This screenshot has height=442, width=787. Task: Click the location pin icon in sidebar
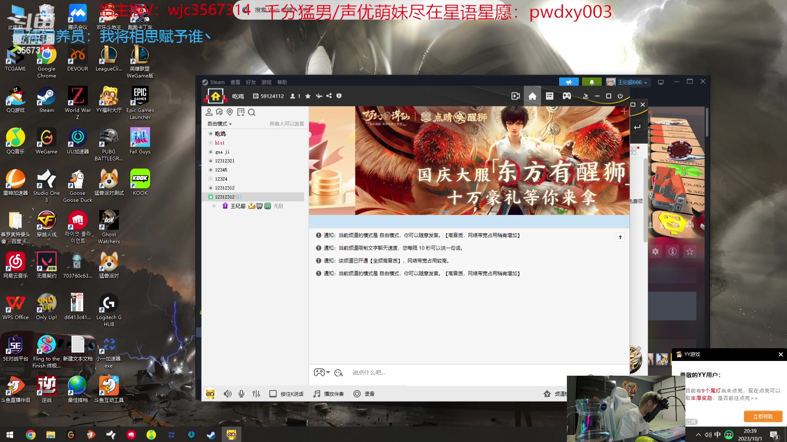pos(230,112)
